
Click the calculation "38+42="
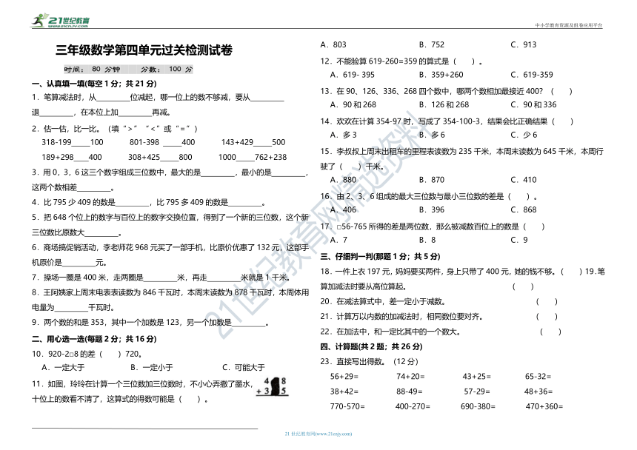(x=344, y=392)
